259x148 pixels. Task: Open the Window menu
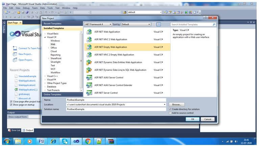[66, 8]
